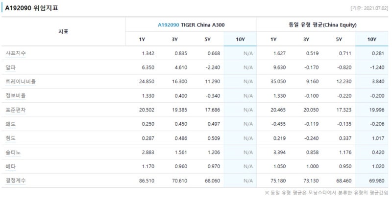This screenshot has height=201, width=392.
Task: Click the 기준 date 2021.07.02 label
Action: [368, 8]
